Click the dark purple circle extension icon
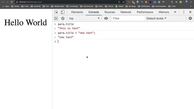Screen dimensions: 194x109 point(150,2)
